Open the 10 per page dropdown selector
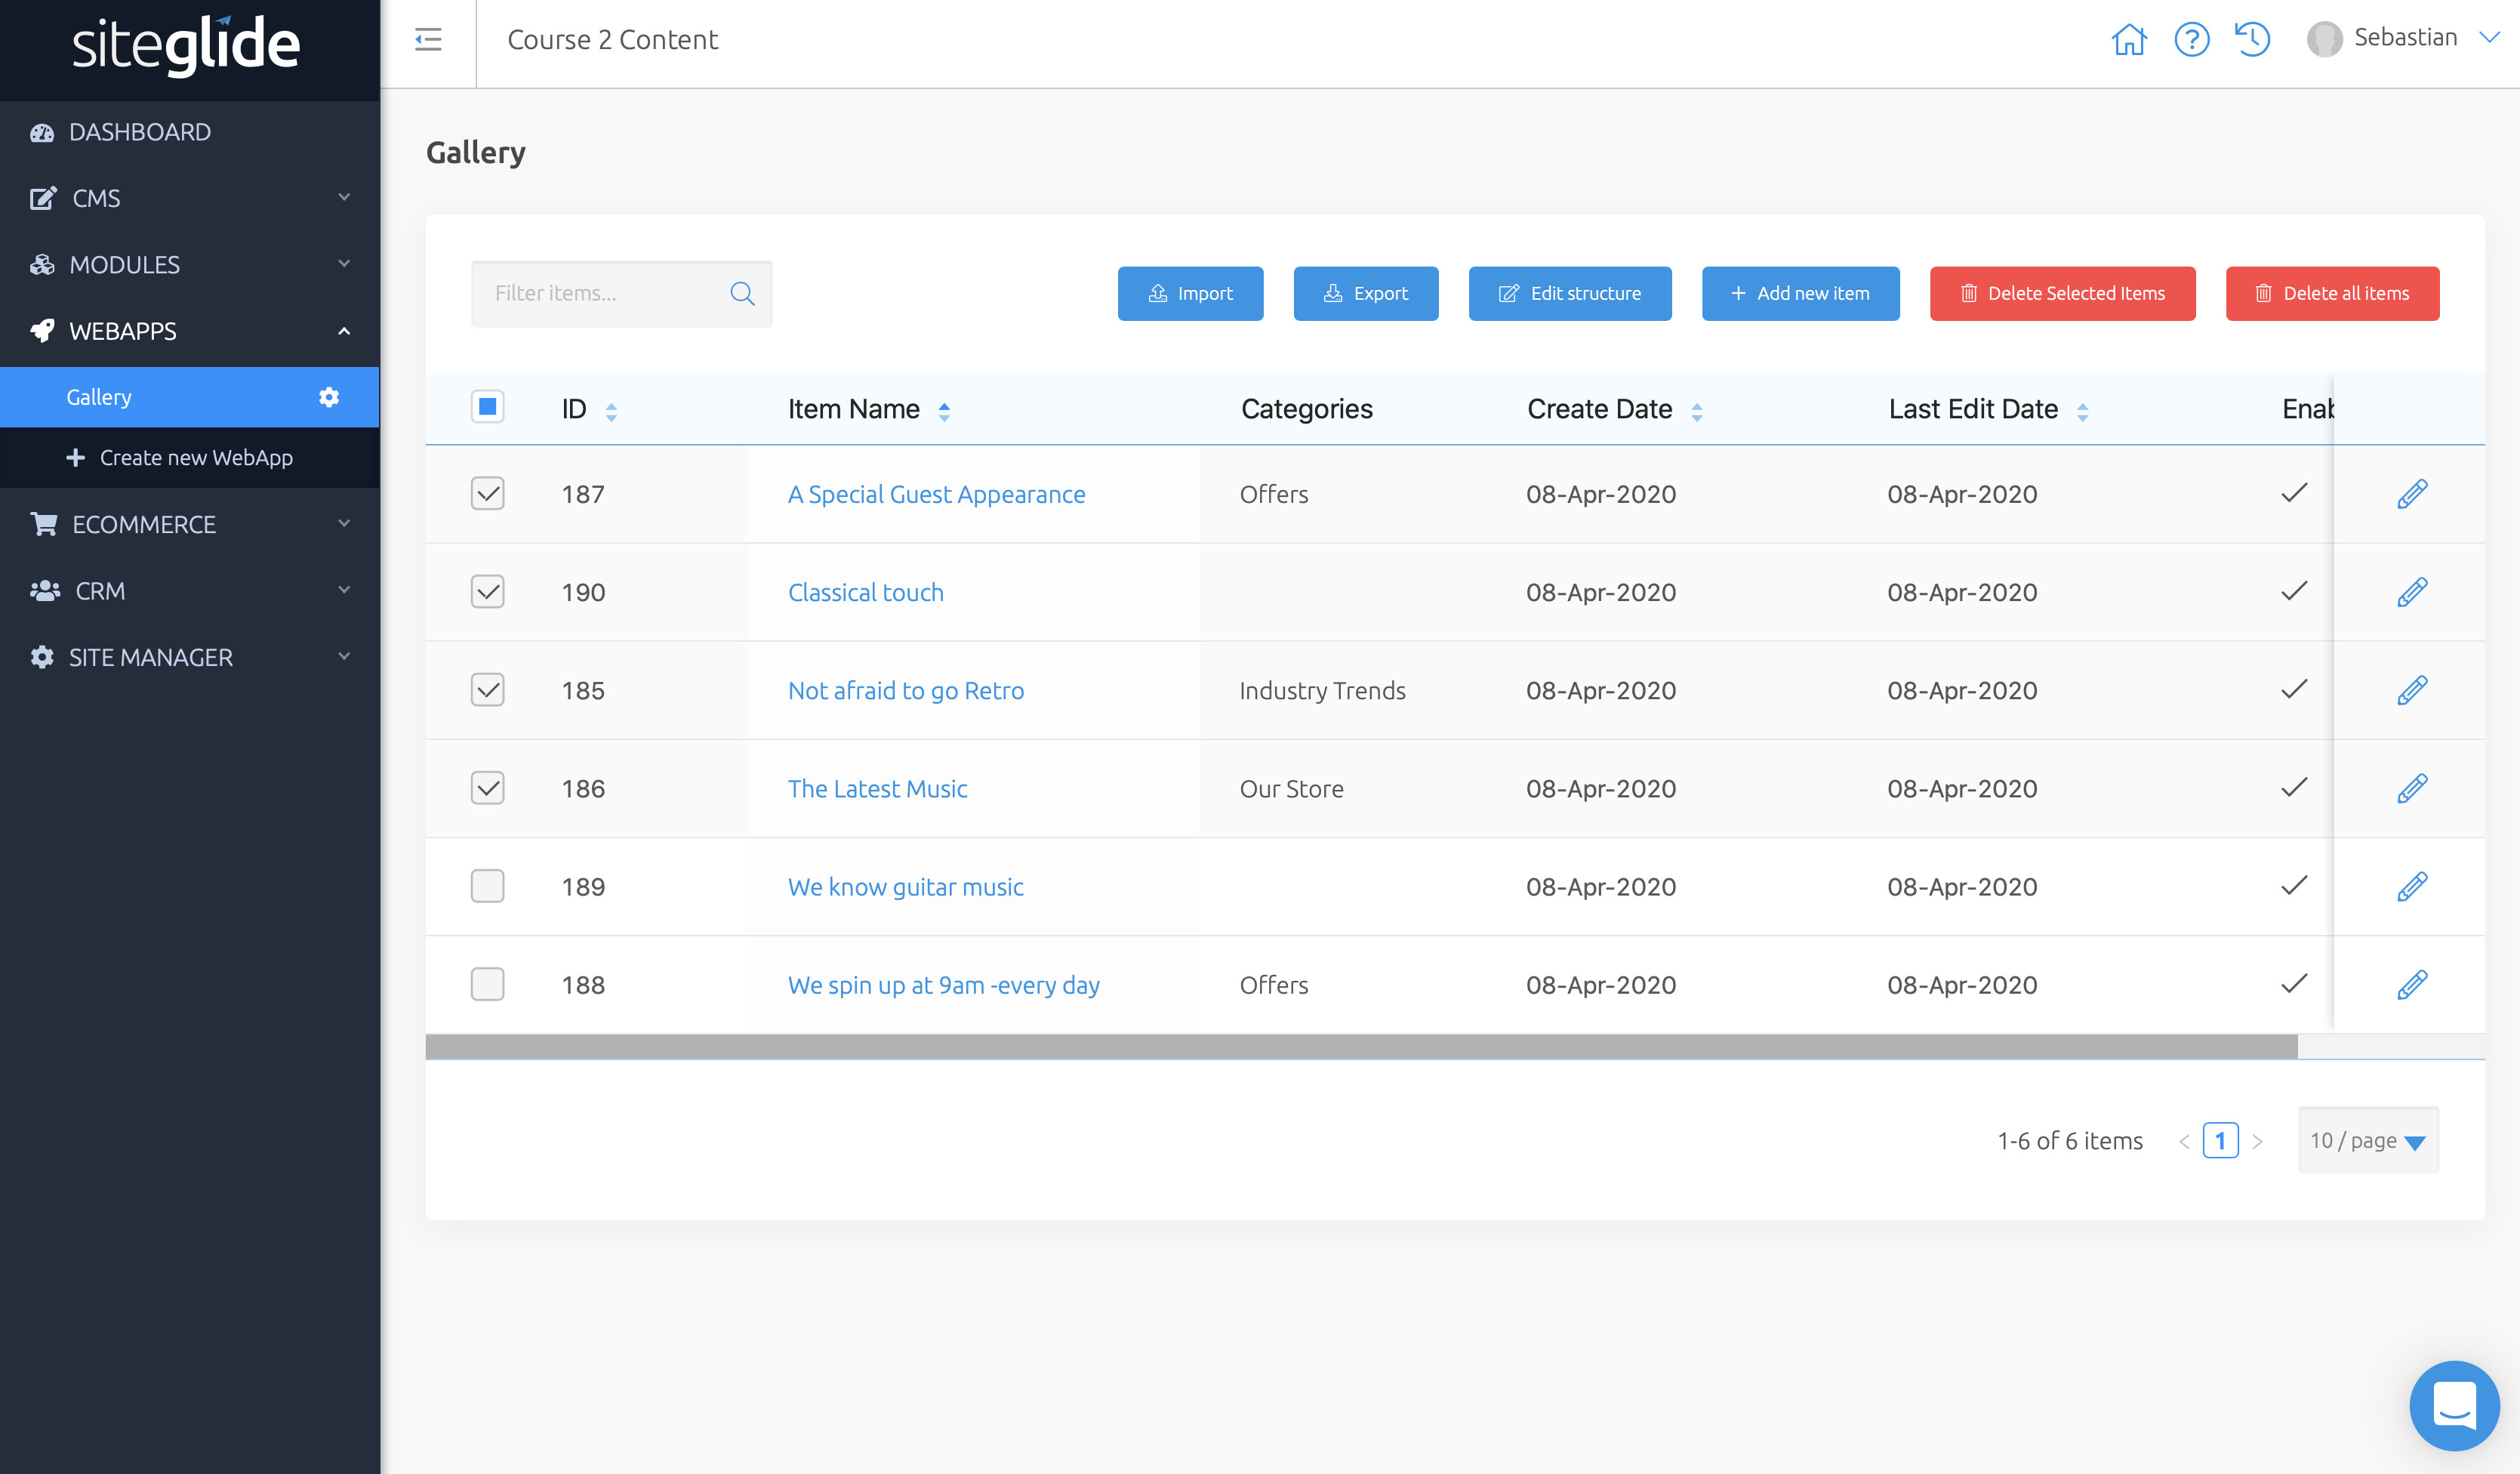Viewport: 2520px width, 1474px height. click(x=2368, y=1140)
